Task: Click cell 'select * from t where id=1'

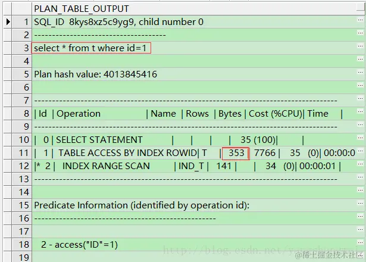Action: (198, 48)
